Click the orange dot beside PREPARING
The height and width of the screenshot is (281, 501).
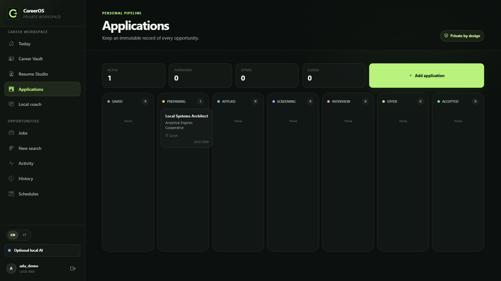163,101
